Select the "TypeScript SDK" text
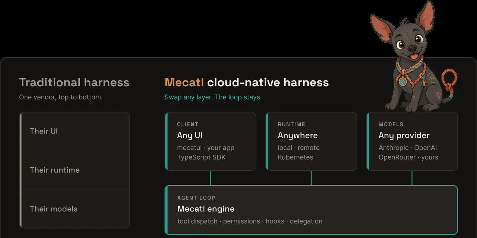This screenshot has height=238, width=477. [201, 157]
